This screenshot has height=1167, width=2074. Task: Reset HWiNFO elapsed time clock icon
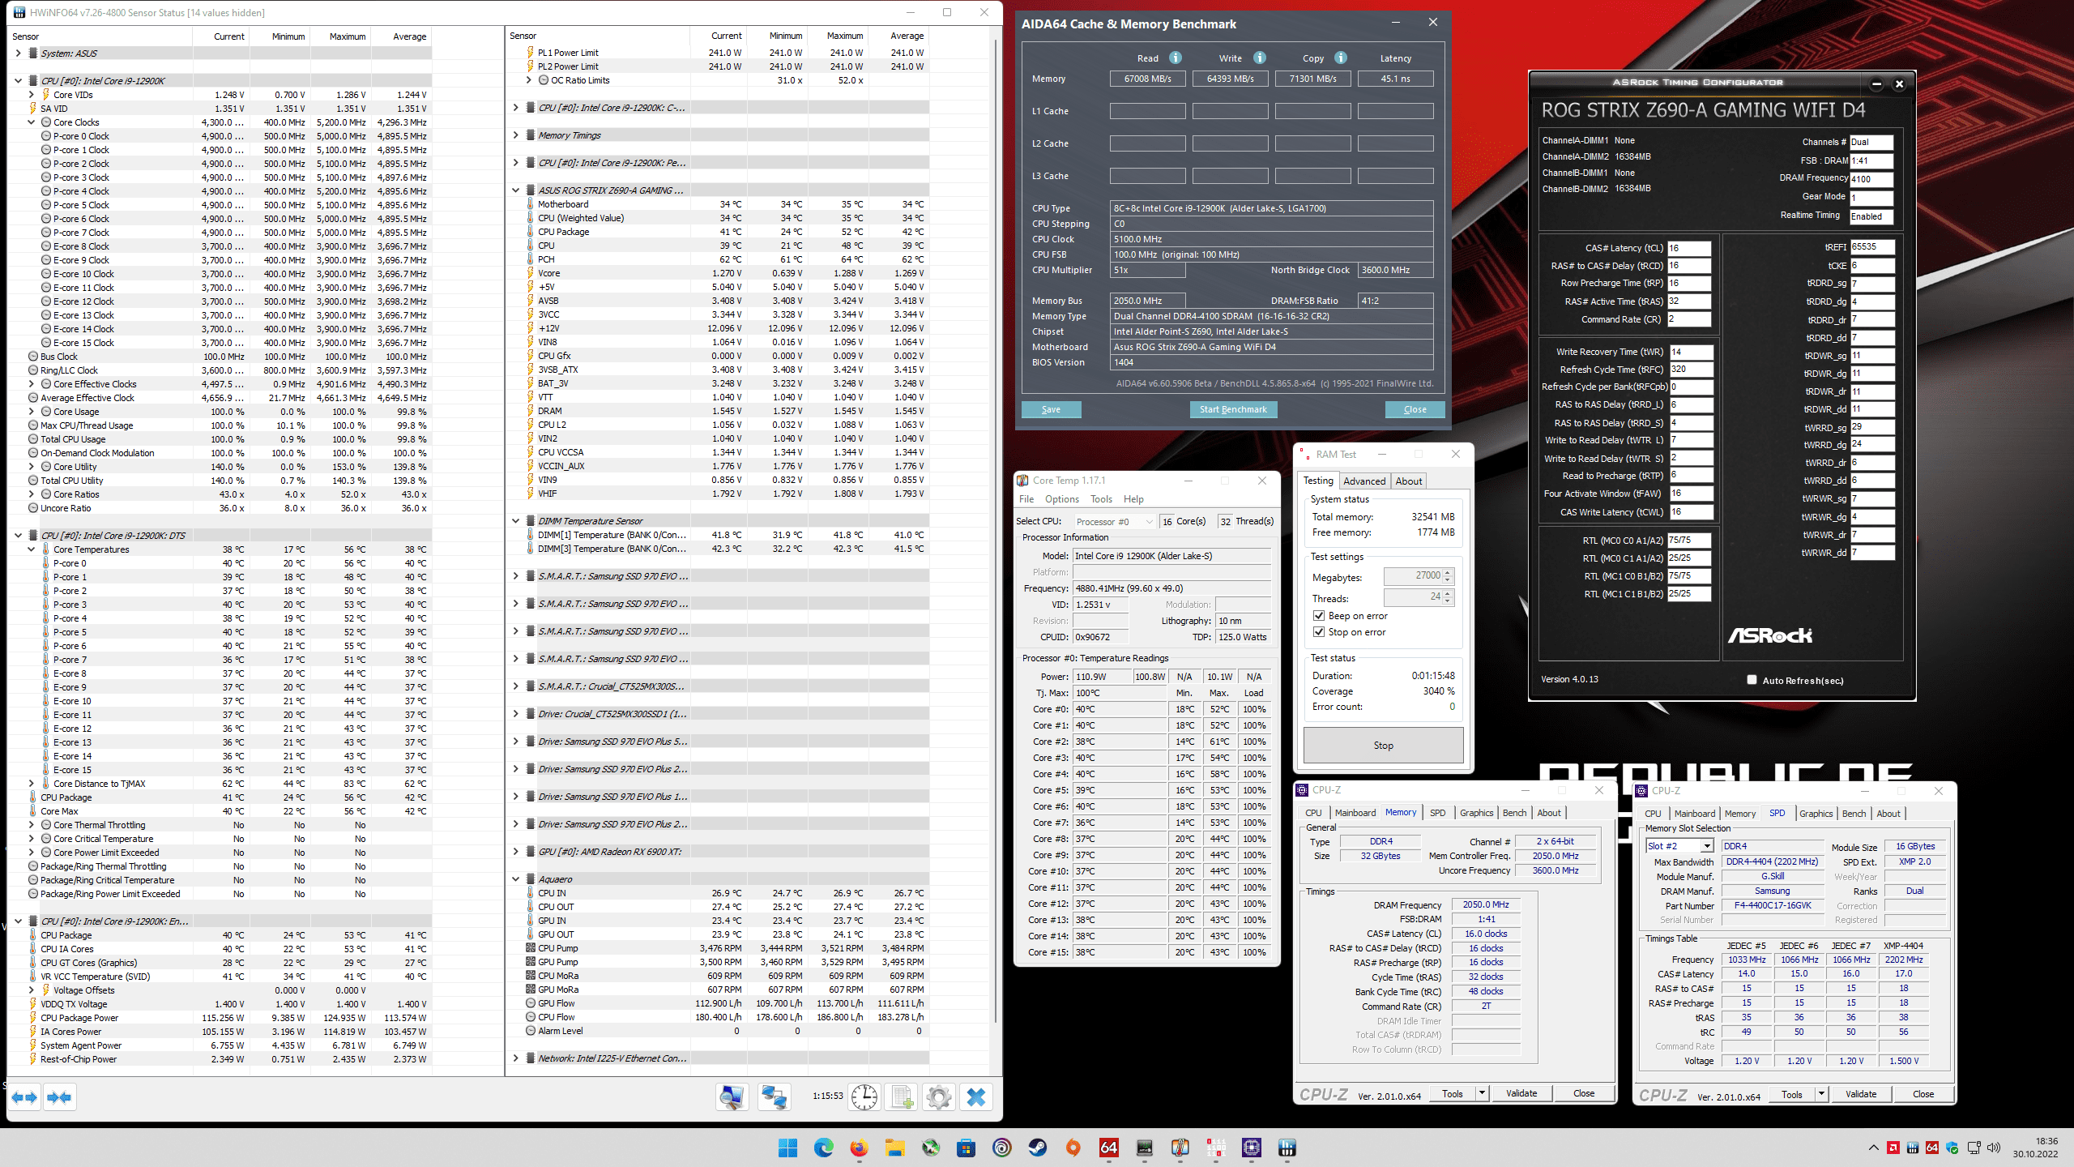point(864,1097)
